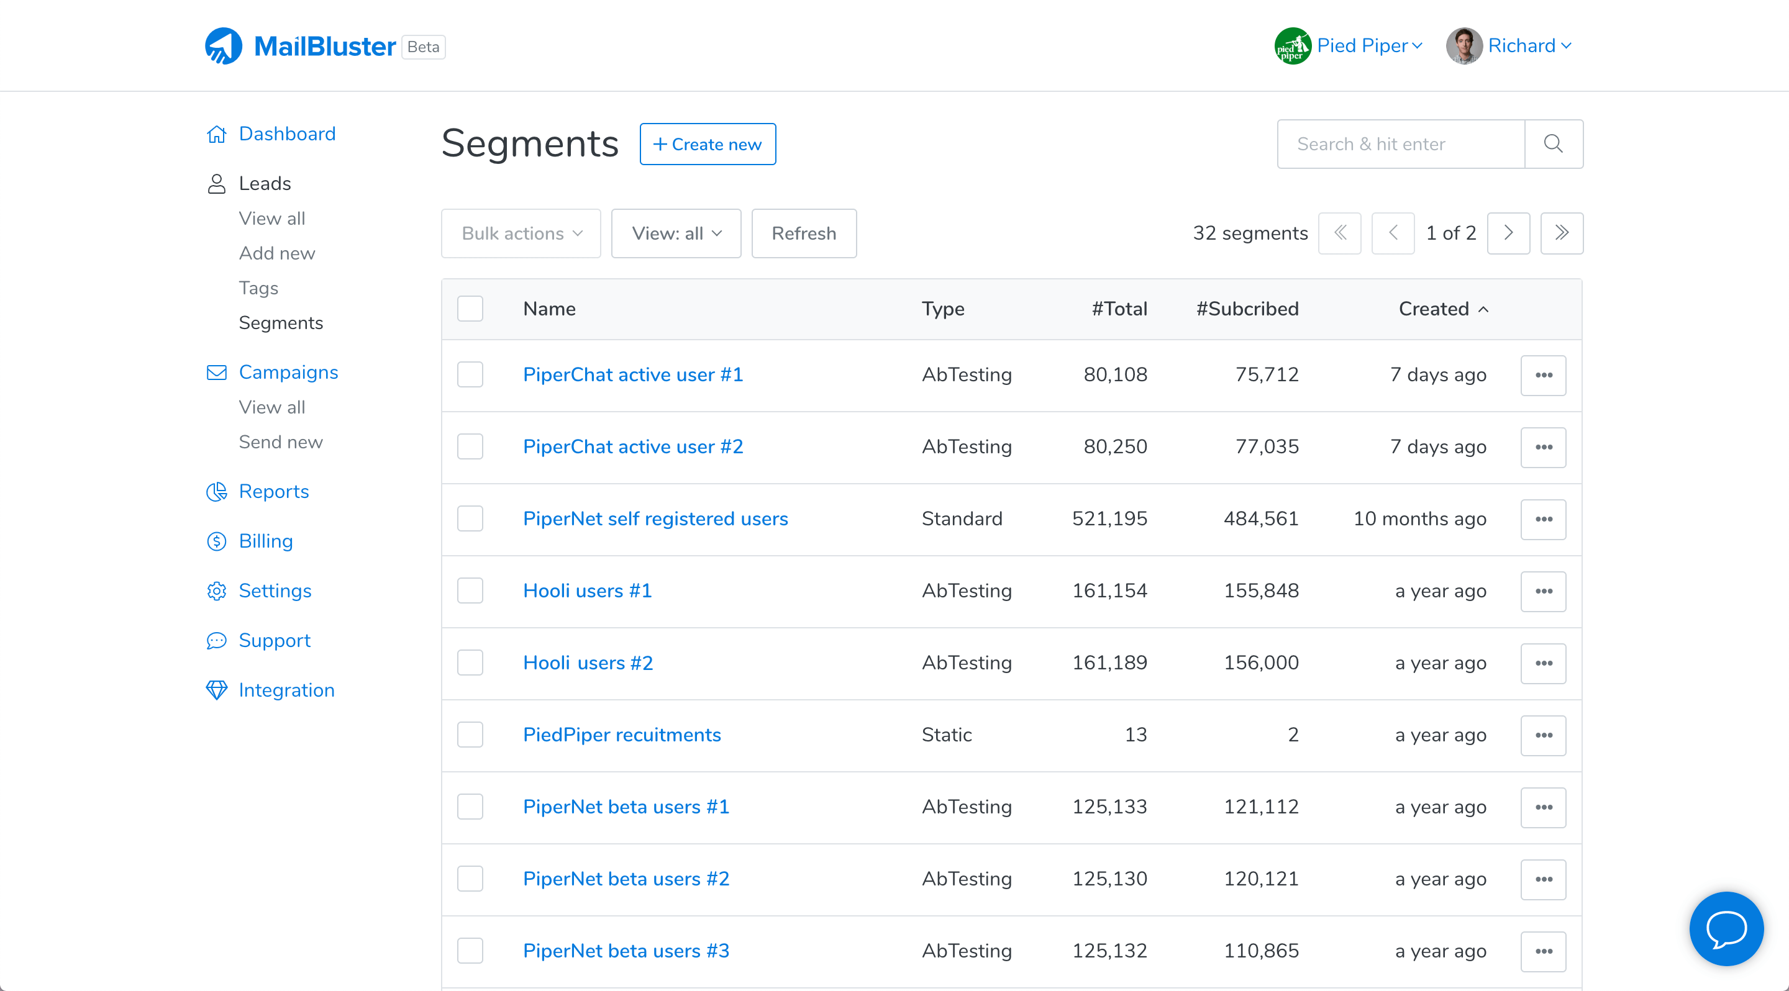The height and width of the screenshot is (991, 1789).
Task: Go to the next segments page
Action: tap(1508, 233)
